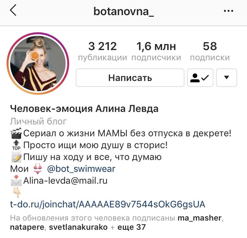This screenshot has width=247, height=238.
Task: Go back using the left arrow
Action: click(13, 10)
